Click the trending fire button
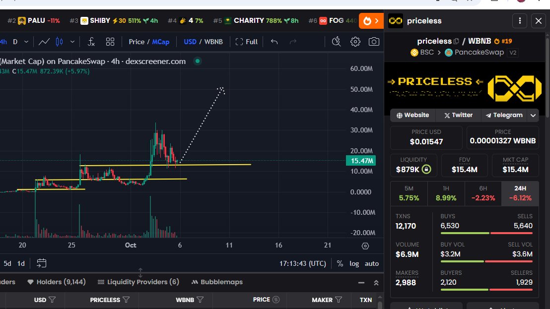The height and width of the screenshot is (309, 550). [x=371, y=21]
